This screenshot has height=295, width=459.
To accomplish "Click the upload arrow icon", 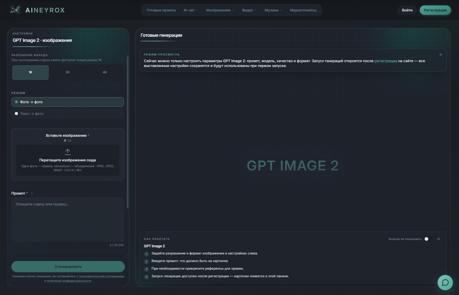I will (68, 152).
